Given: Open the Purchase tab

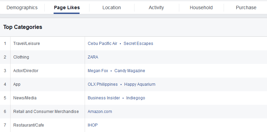Looking at the screenshot, I should point(246,7).
